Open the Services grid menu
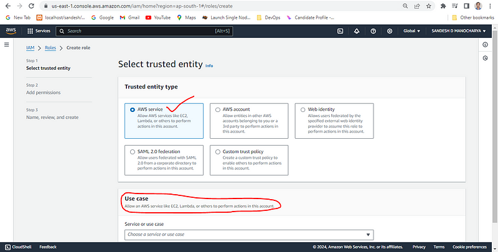 (39, 31)
